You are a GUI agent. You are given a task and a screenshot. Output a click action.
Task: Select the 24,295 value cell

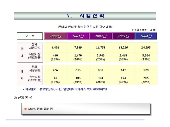[146, 48]
